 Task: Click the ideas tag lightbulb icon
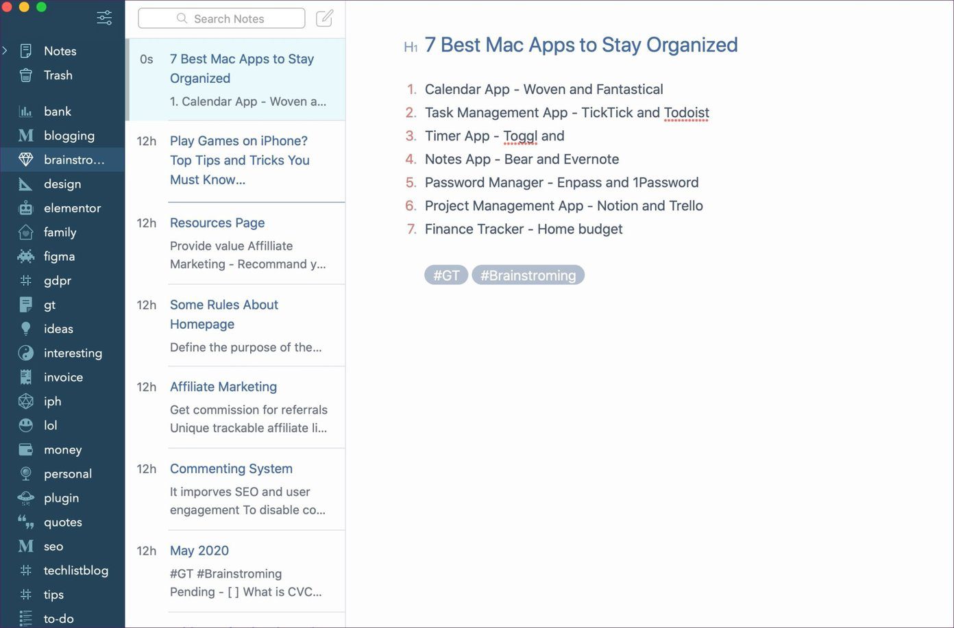pos(26,329)
